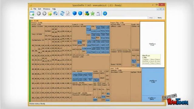Screen dimensions: 194x109
Task: Click the Filter button next to text field
Action: 151,18
